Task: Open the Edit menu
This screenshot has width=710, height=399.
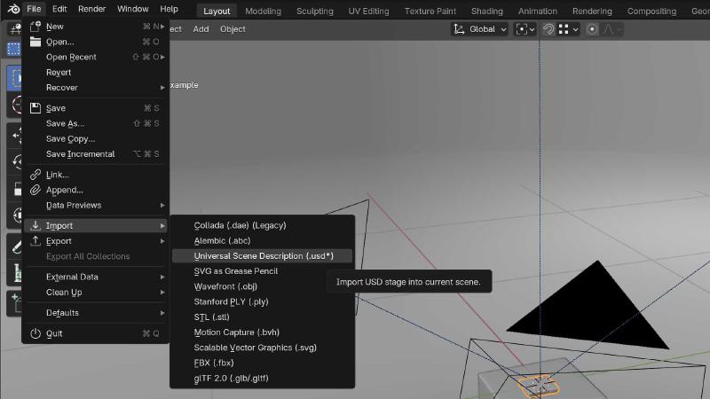Action: 59,9
